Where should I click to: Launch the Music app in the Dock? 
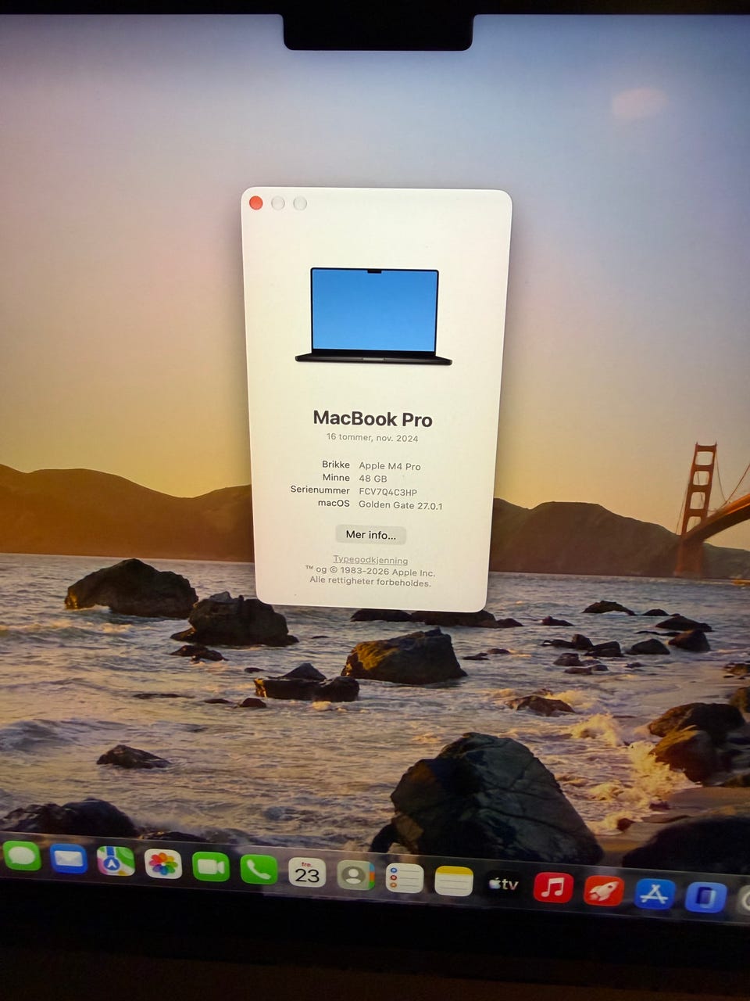(x=553, y=888)
